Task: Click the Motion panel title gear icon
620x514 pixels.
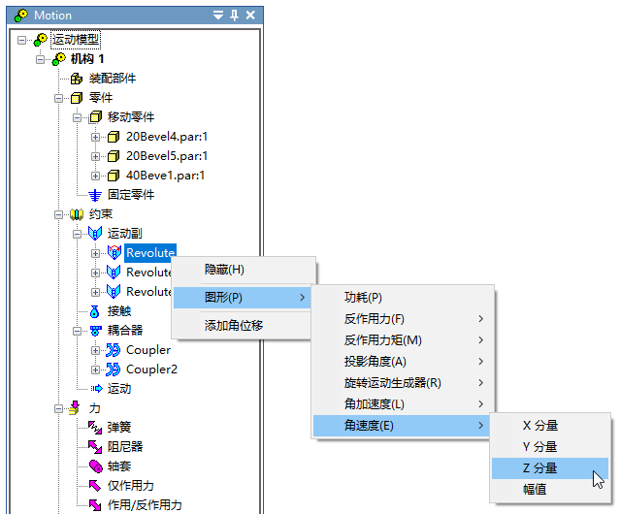Action: [21, 16]
